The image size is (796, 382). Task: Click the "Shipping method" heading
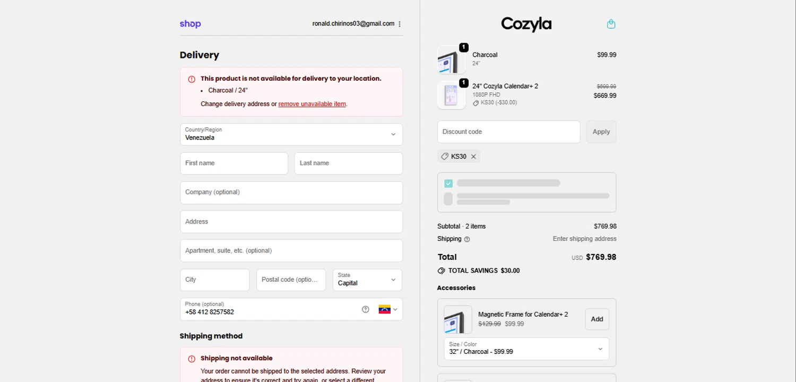[211, 336]
